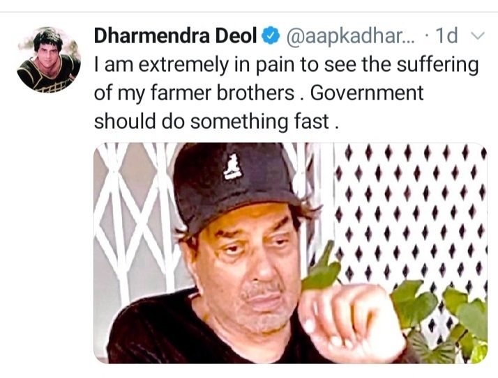This screenshot has width=498, height=378.
Task: Visit the @aapkadhar... handle
Action: (350, 36)
